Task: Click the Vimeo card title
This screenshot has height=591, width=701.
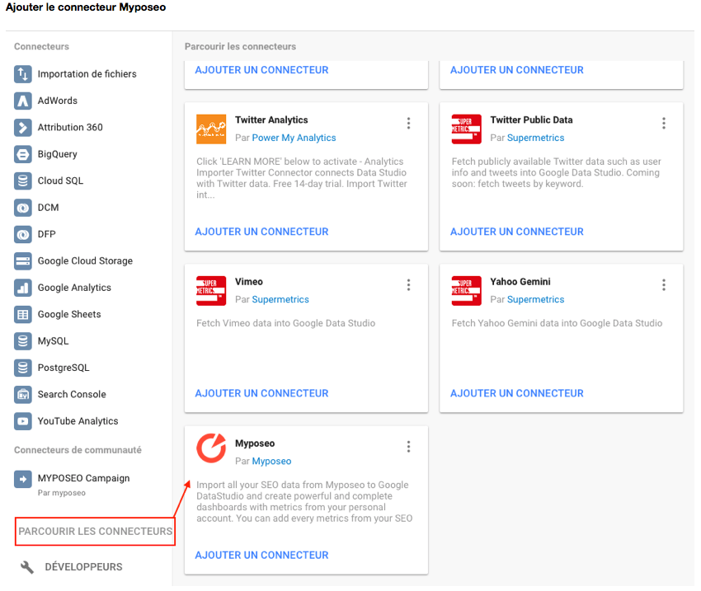Action: 249,282
